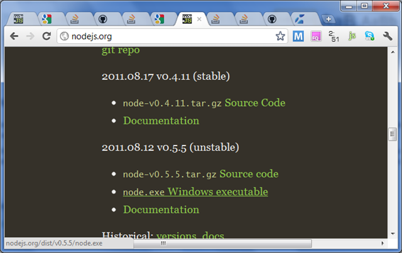Screen dimensions: 402x253
Task: Open Documentation under v0.5.5 unstable
Action: pyautogui.click(x=161, y=210)
